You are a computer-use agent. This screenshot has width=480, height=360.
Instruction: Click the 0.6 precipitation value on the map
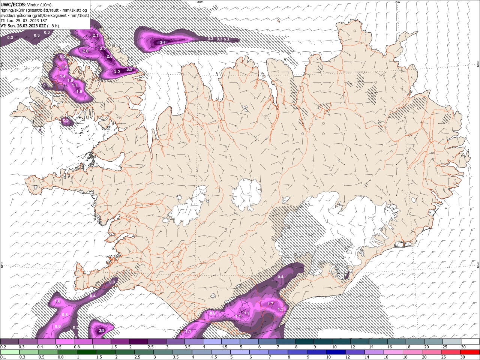pos(58,326)
